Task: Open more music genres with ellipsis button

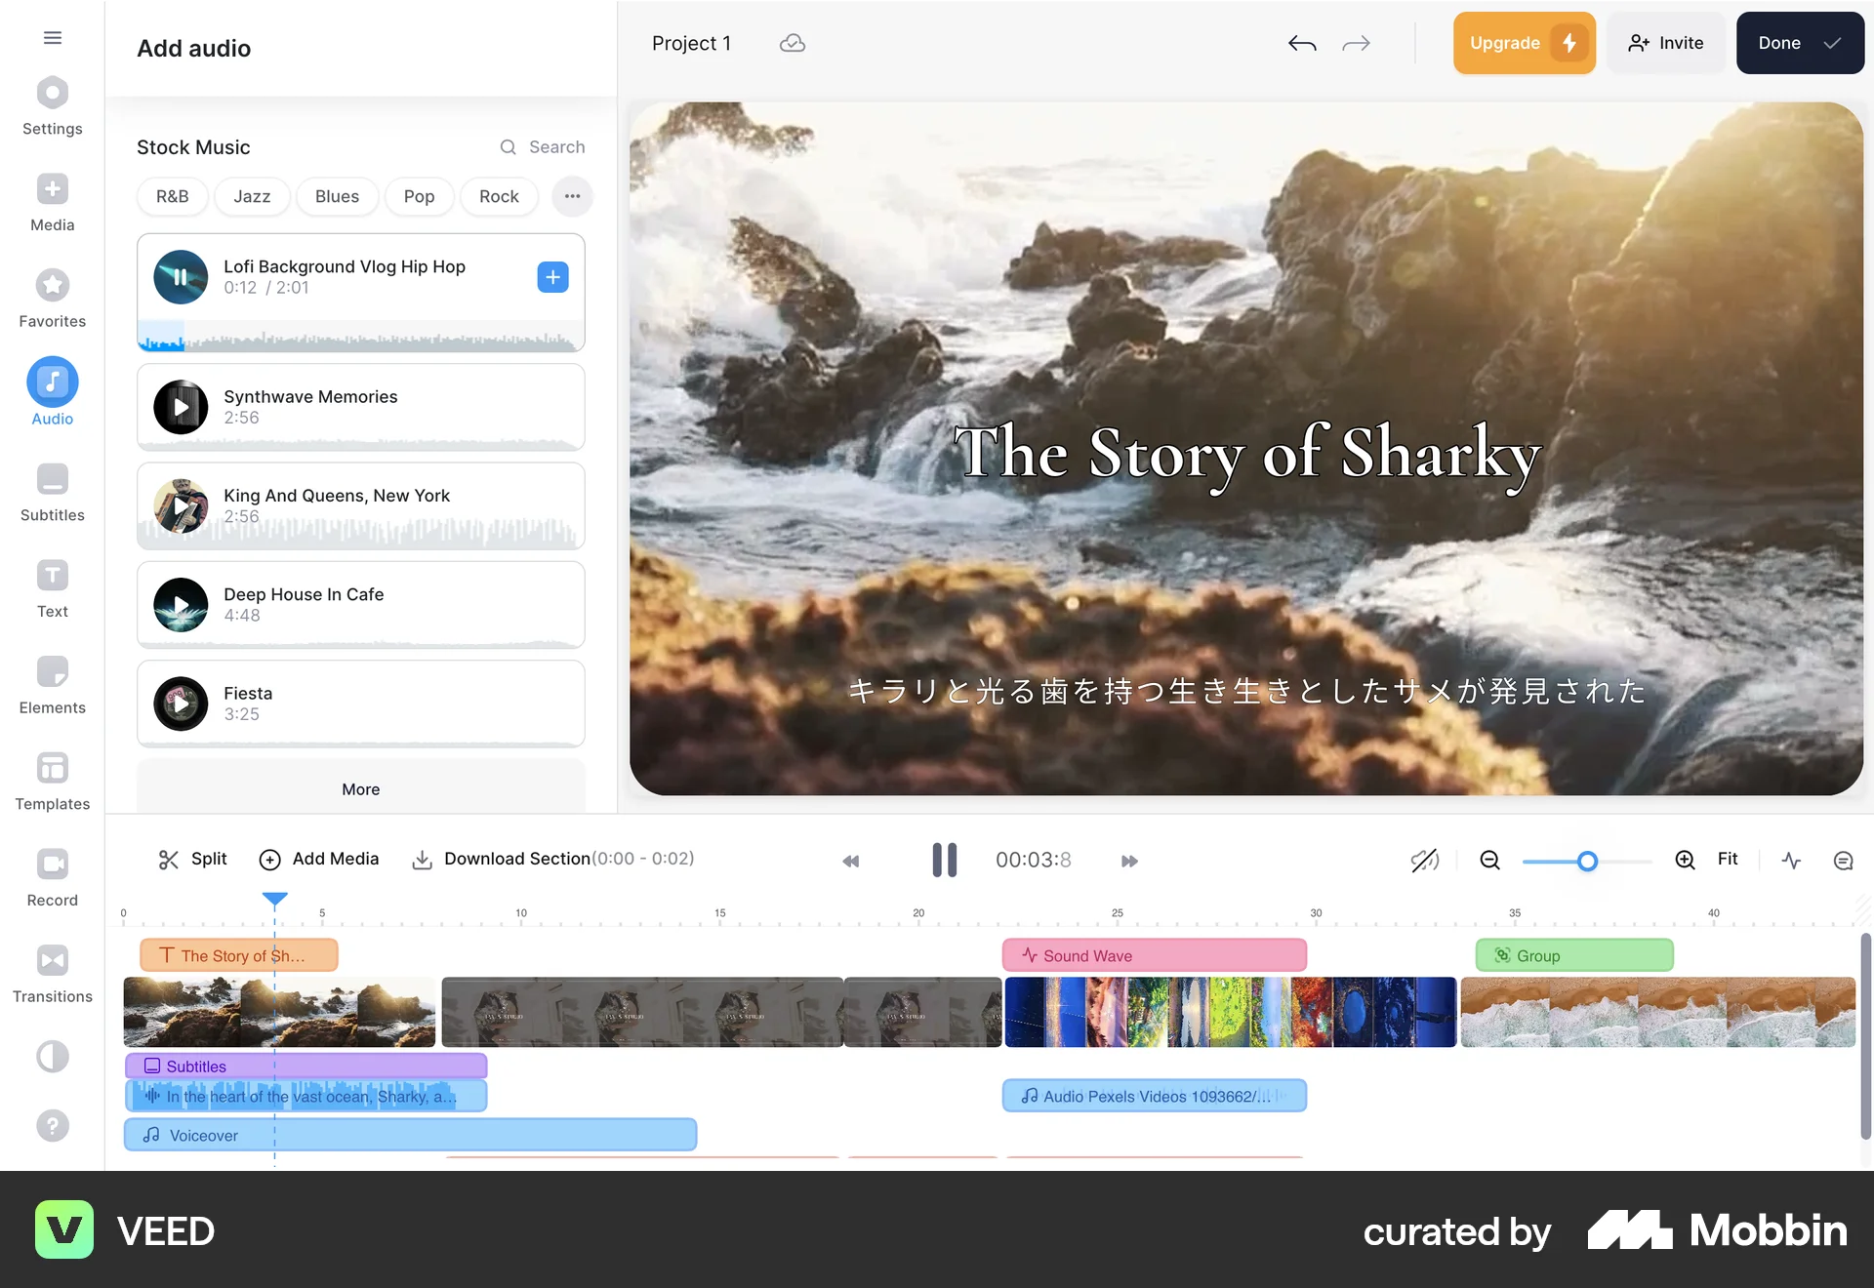Action: click(572, 196)
